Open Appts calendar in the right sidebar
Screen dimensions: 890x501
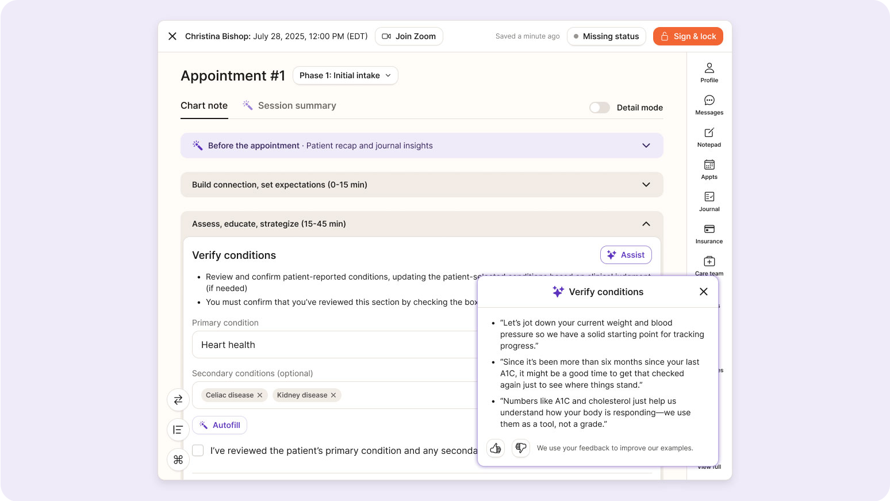tap(709, 169)
